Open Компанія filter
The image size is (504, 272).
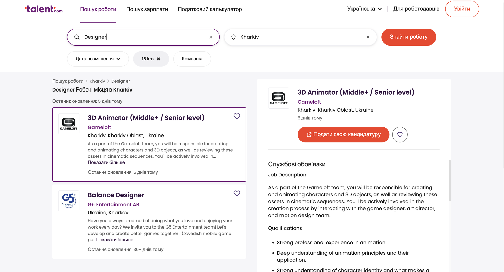tap(192, 59)
